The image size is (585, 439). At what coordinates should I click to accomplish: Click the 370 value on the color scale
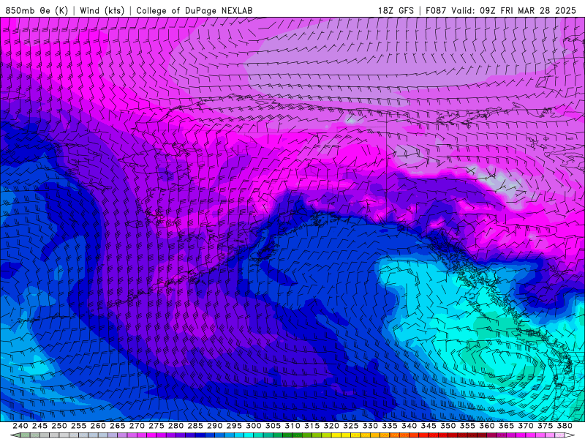pos(525,426)
